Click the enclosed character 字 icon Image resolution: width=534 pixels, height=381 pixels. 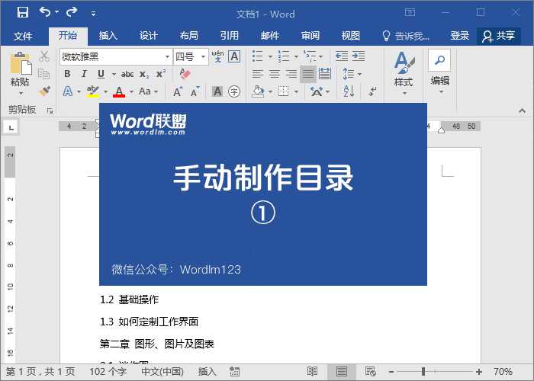(x=234, y=91)
